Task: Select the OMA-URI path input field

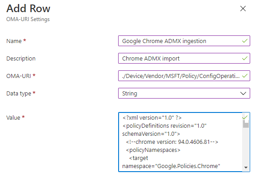Action: tap(184, 76)
